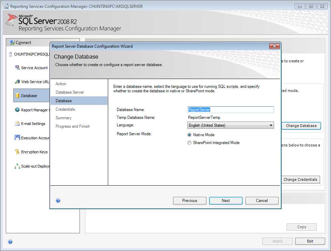The width and height of the screenshot is (331, 251).
Task: Minimize the Configuration Manager window
Action: tap(300, 6)
